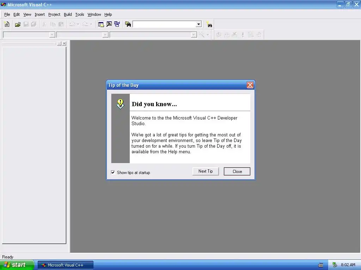Click the Copy icon in toolbar
This screenshot has width=361, height=270.
(53, 24)
